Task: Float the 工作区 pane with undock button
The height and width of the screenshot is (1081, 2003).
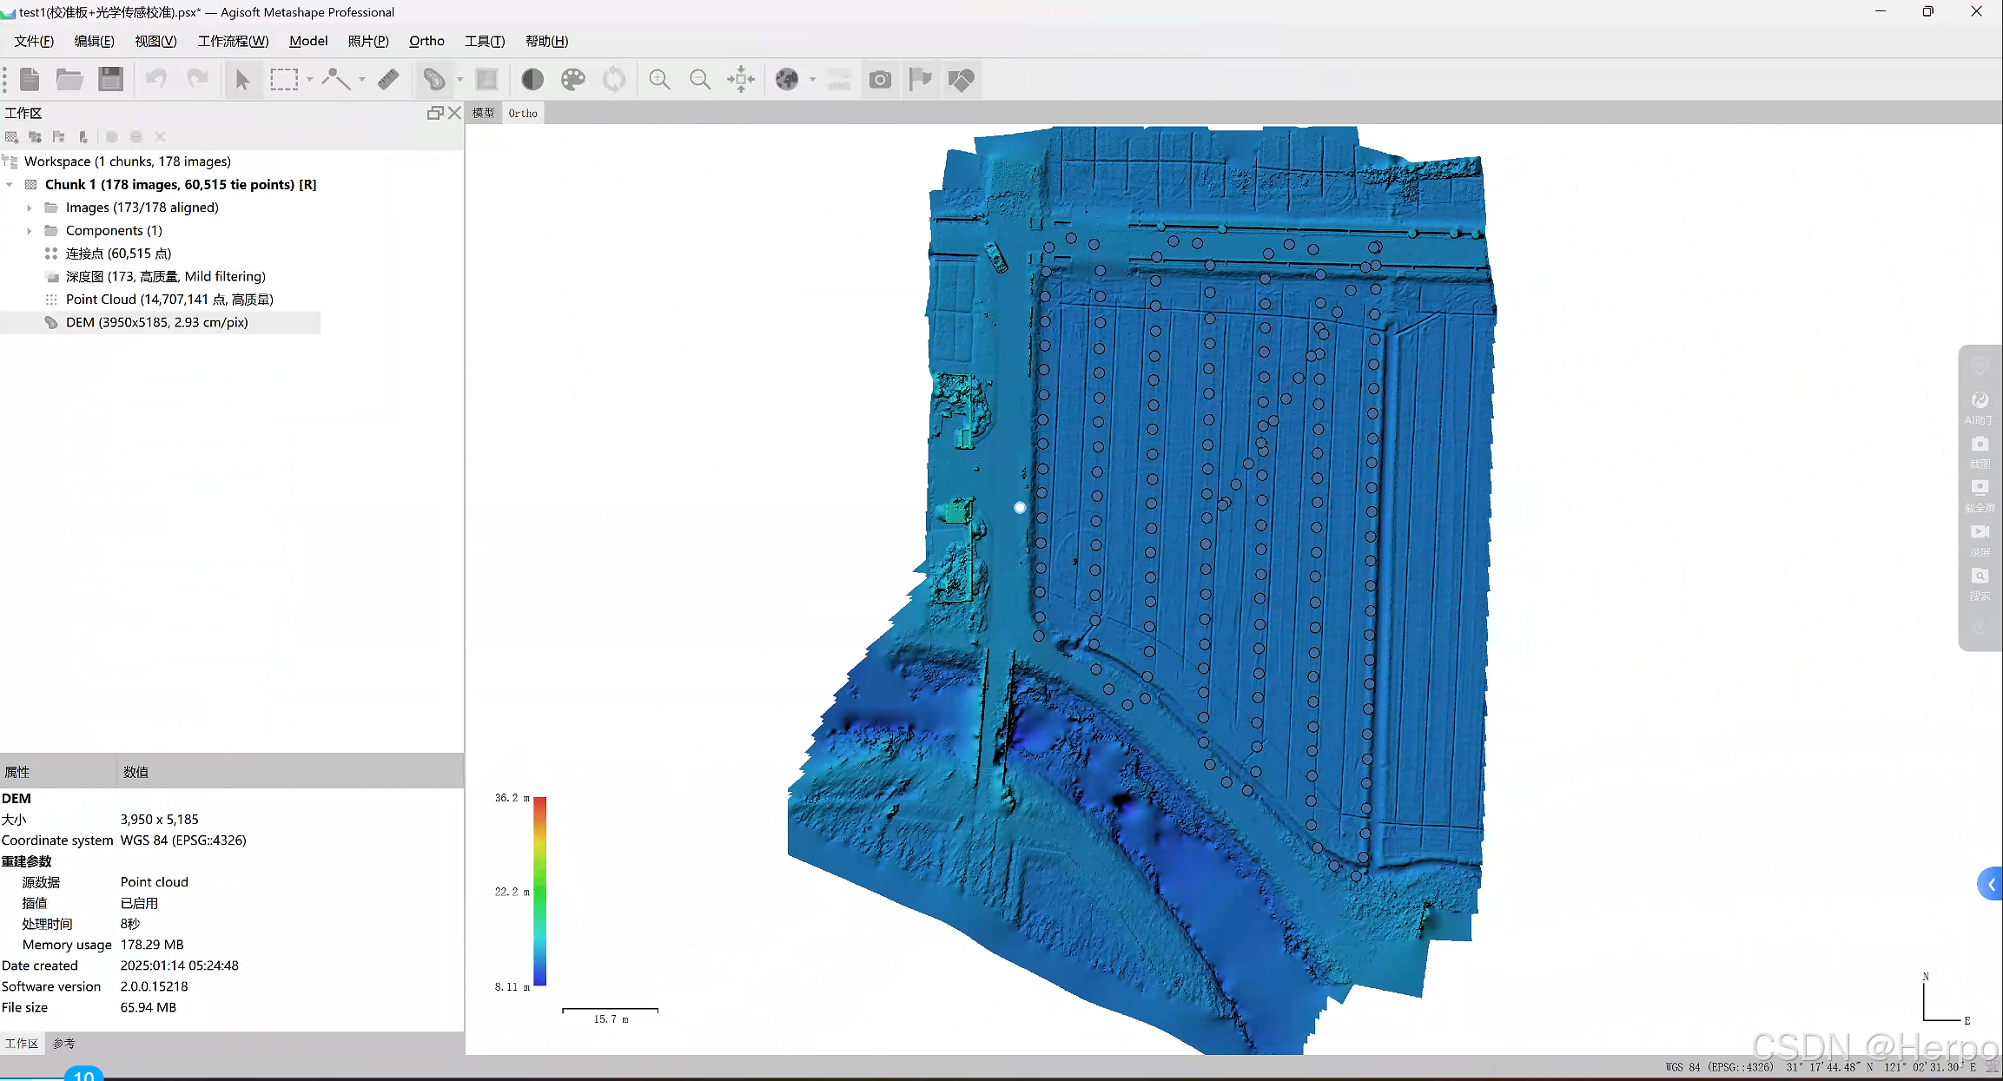Action: click(435, 113)
